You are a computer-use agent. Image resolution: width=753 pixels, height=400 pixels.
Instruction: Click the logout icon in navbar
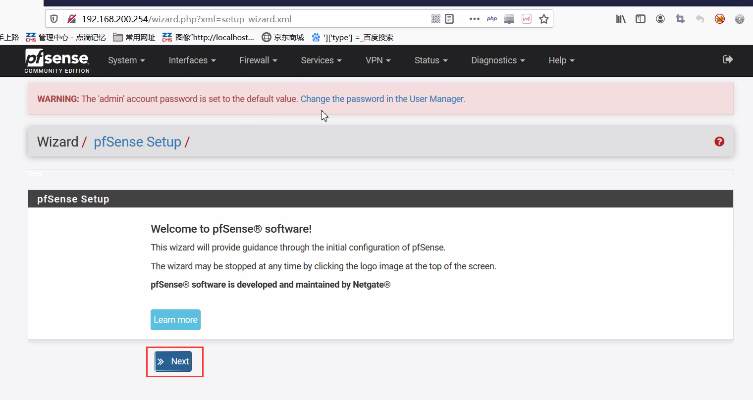click(x=728, y=60)
